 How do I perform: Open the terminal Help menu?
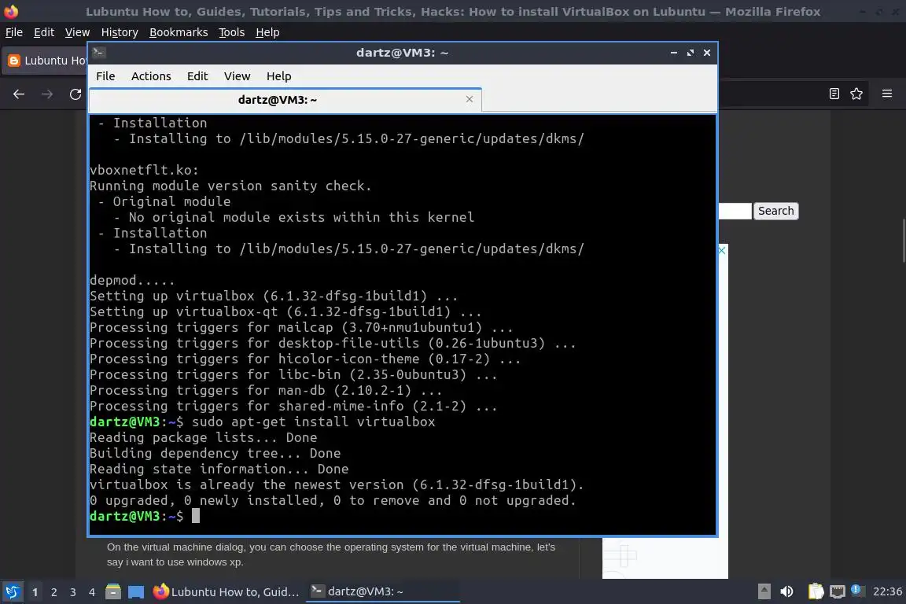pos(278,76)
